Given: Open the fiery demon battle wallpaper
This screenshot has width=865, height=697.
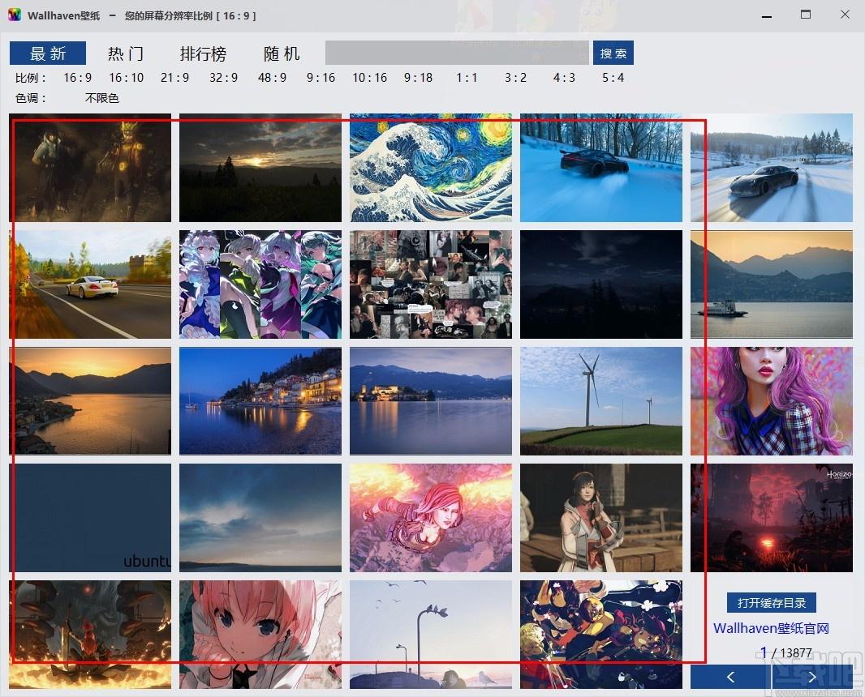Looking at the screenshot, I should [x=90, y=635].
